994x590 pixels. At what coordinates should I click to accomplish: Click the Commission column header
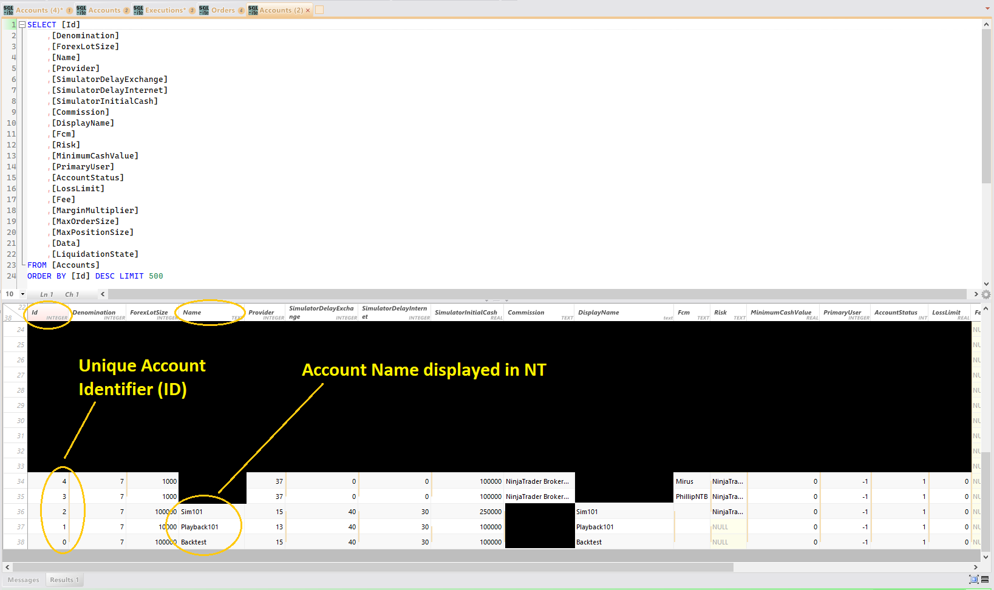pyautogui.click(x=540, y=313)
